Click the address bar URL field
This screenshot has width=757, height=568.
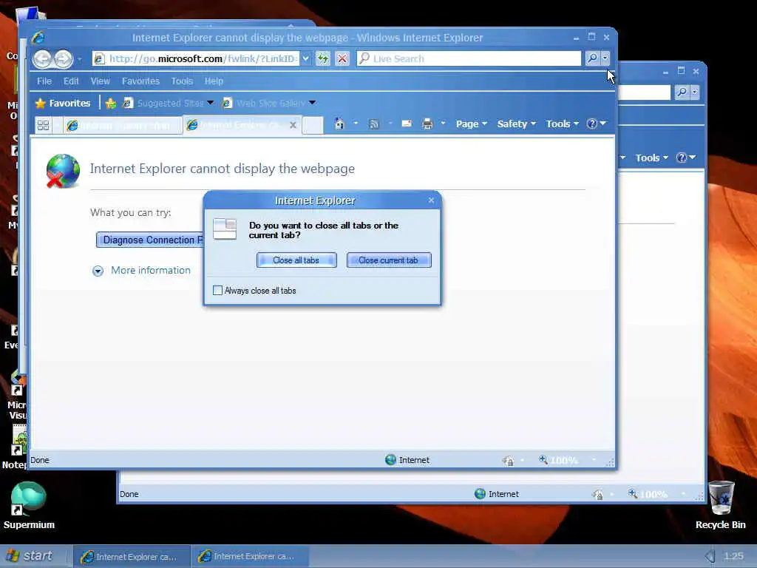click(x=195, y=59)
